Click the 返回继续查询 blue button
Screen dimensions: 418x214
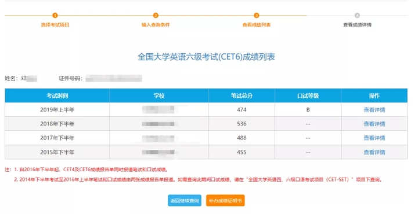point(185,201)
